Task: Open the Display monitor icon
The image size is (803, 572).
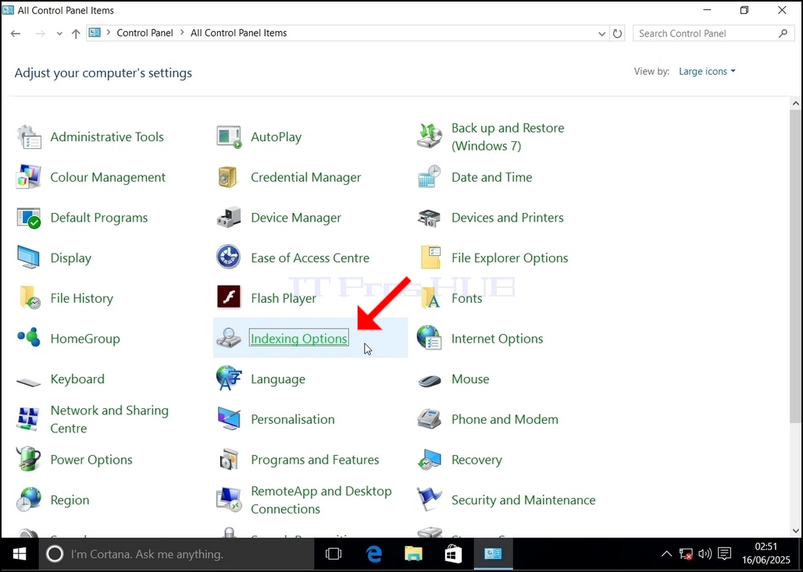Action: (29, 258)
